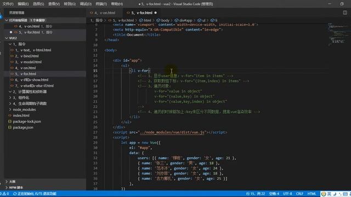The image size is (351, 197).
Task: Expand the 4、生命周期钩子函数 folder
Action: point(45,103)
